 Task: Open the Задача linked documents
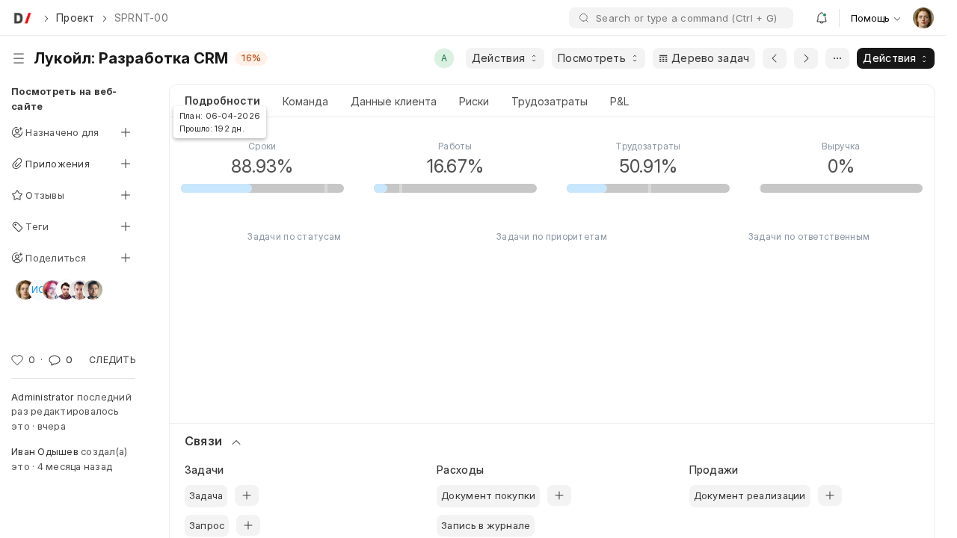pyautogui.click(x=206, y=495)
